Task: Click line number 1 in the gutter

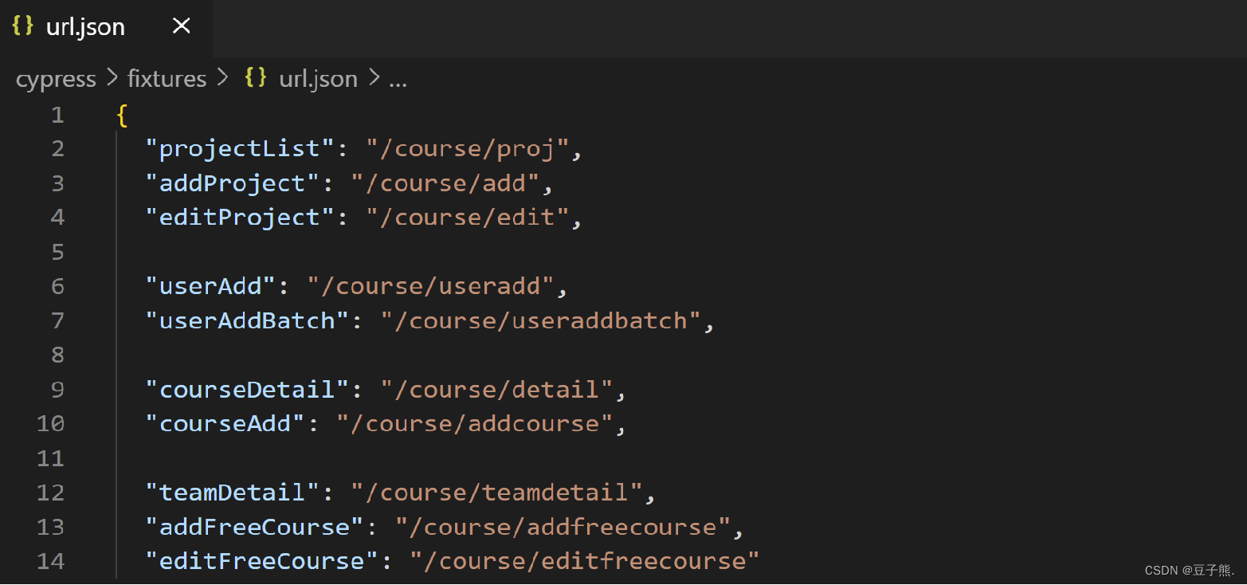Action: point(57,115)
